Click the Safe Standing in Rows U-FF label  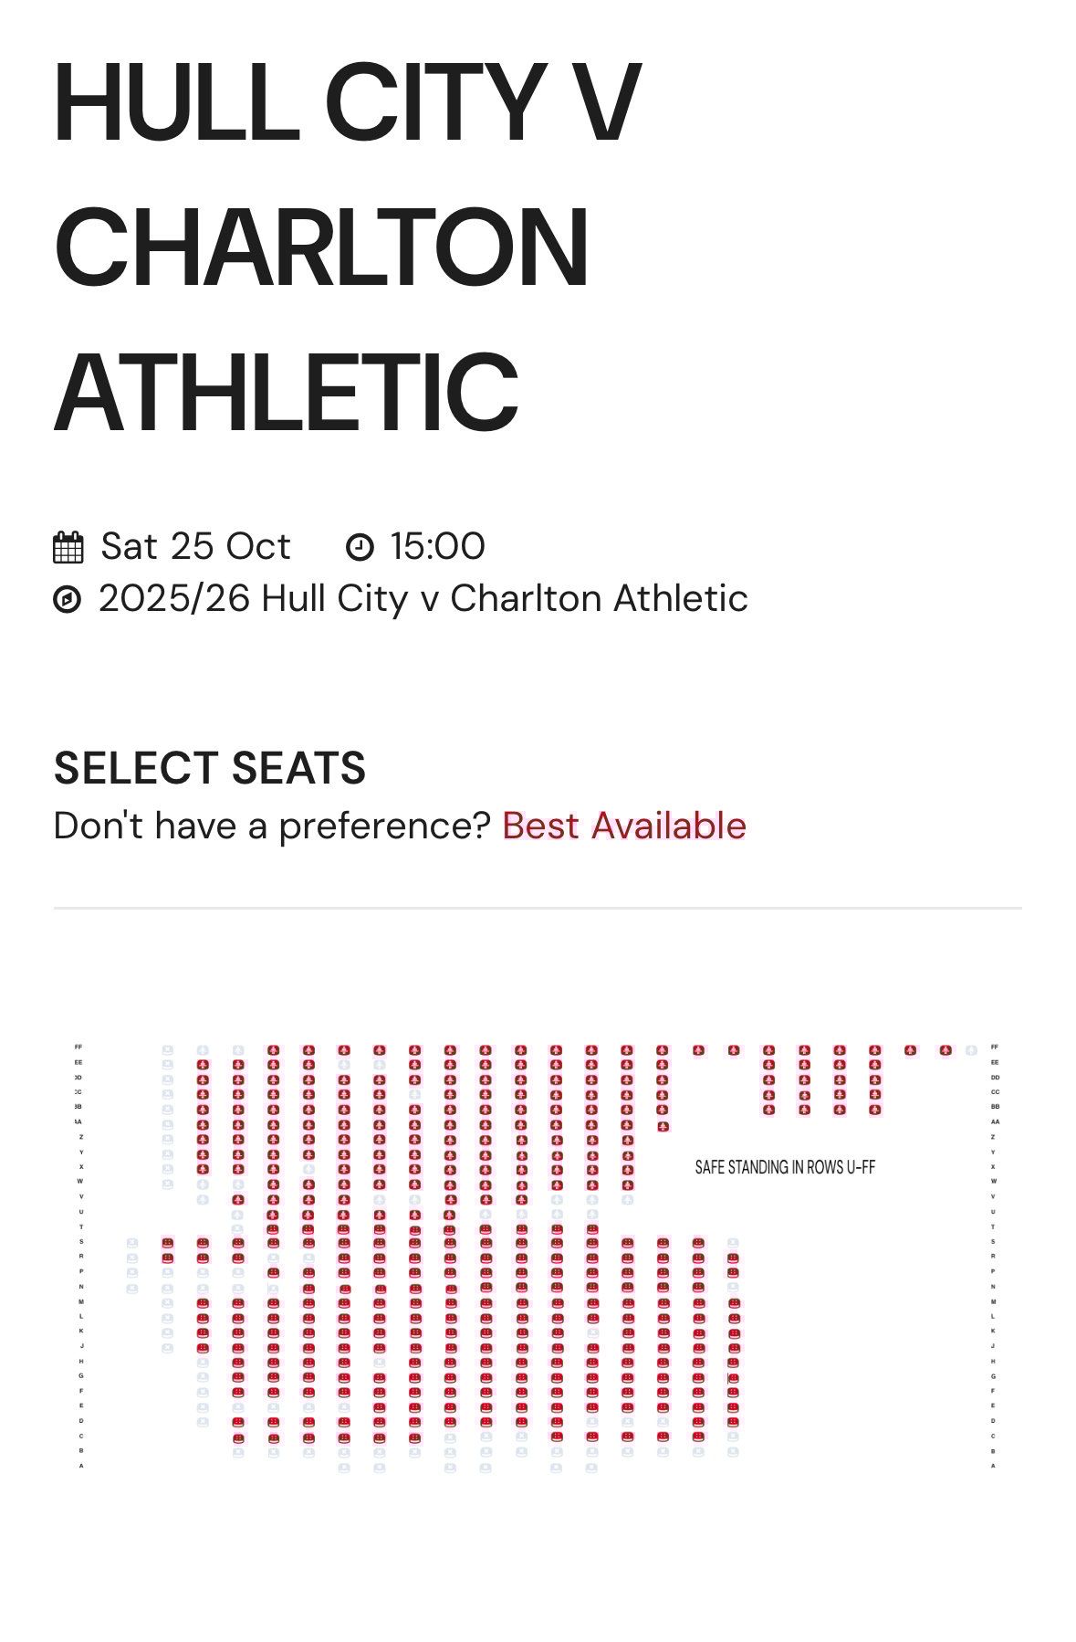(x=785, y=1167)
